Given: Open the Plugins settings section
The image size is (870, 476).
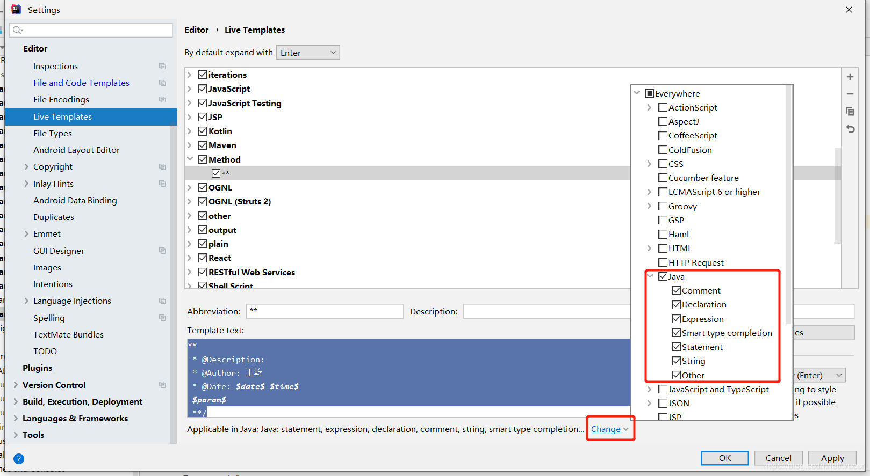Looking at the screenshot, I should click(x=38, y=368).
